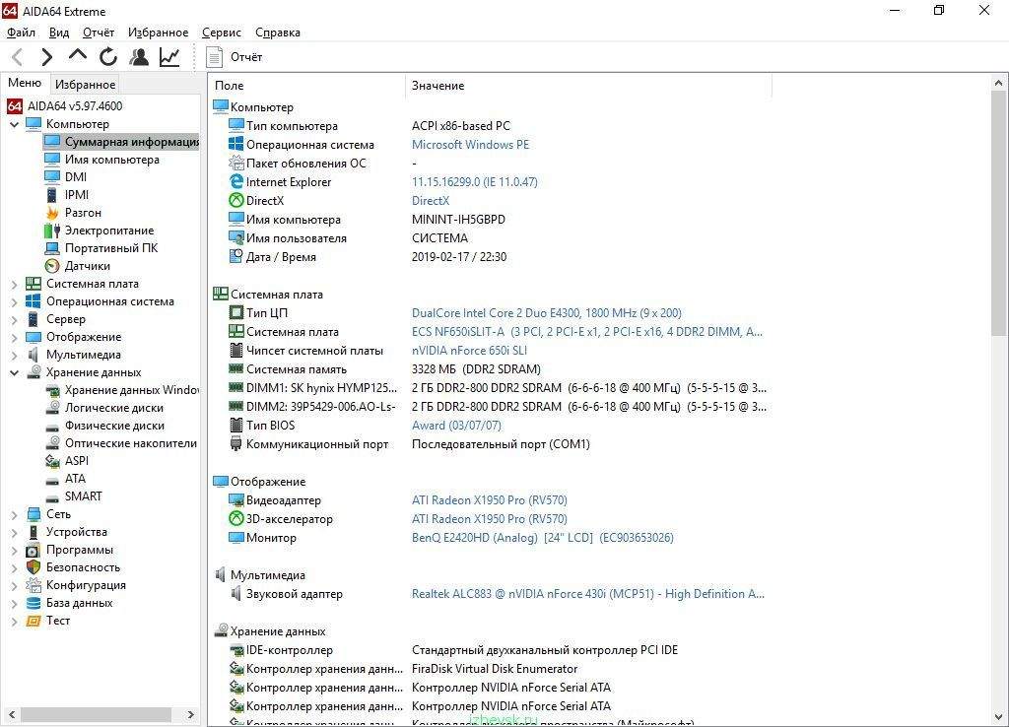Collapse the Компьютер tree node
Image resolution: width=1009 pixels, height=727 pixels.
point(14,124)
